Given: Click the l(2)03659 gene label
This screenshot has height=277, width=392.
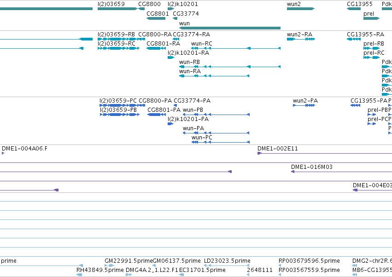Looking at the screenshot, I should coord(111,4).
